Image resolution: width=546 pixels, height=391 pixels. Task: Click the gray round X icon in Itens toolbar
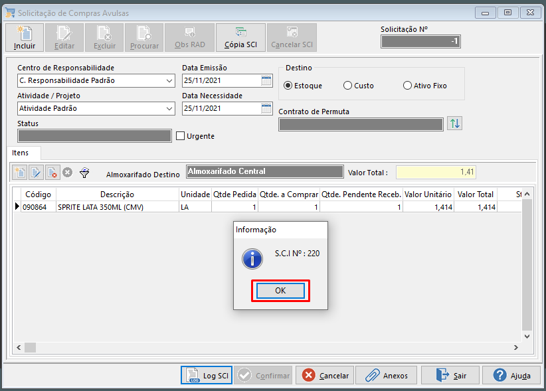68,172
